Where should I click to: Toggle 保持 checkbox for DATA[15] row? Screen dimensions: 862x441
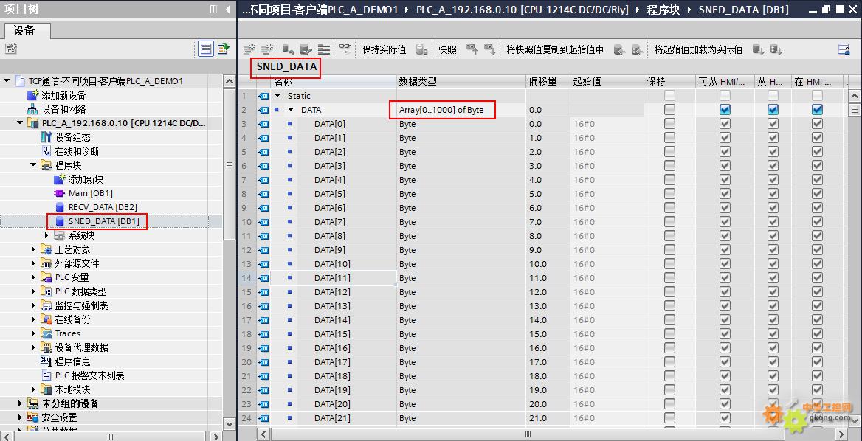point(669,334)
